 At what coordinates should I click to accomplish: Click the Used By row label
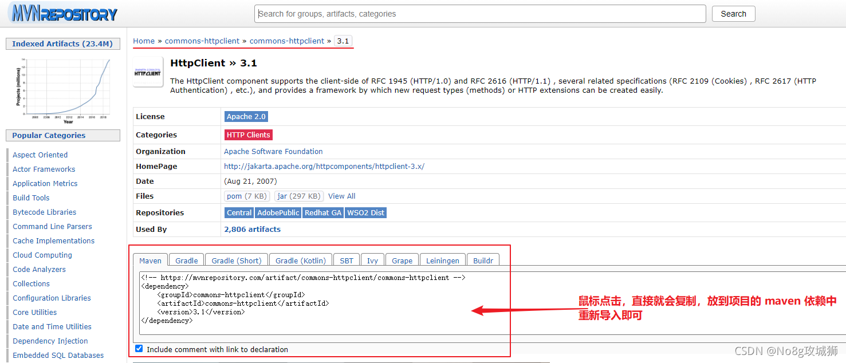(x=151, y=229)
